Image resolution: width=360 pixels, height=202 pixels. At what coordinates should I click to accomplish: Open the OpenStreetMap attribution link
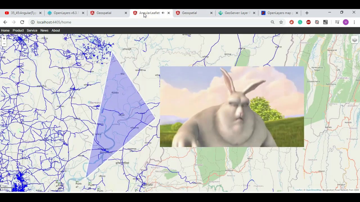(x=314, y=190)
